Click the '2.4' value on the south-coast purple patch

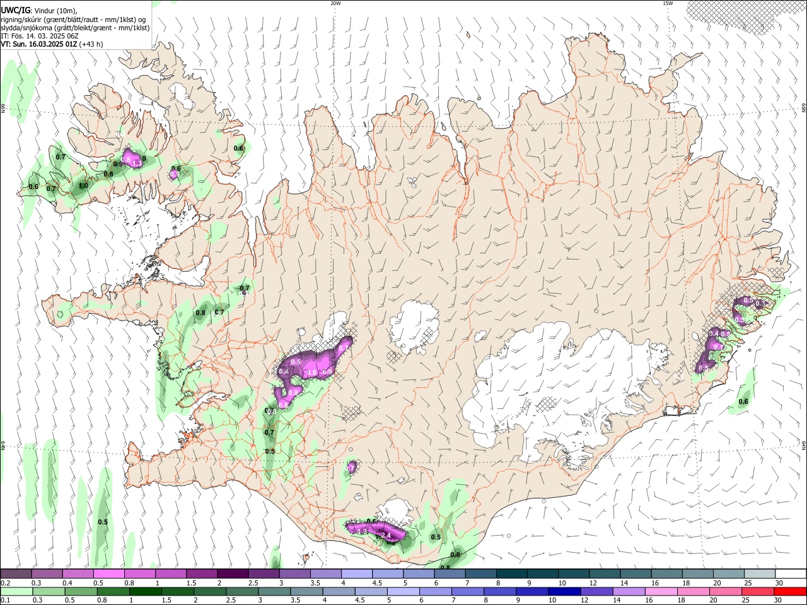(x=386, y=536)
